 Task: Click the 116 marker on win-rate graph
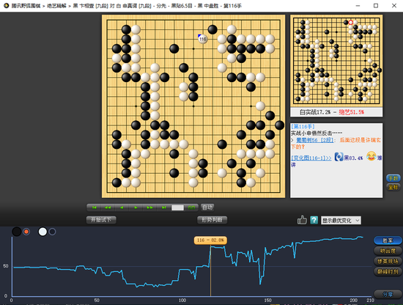210,240
